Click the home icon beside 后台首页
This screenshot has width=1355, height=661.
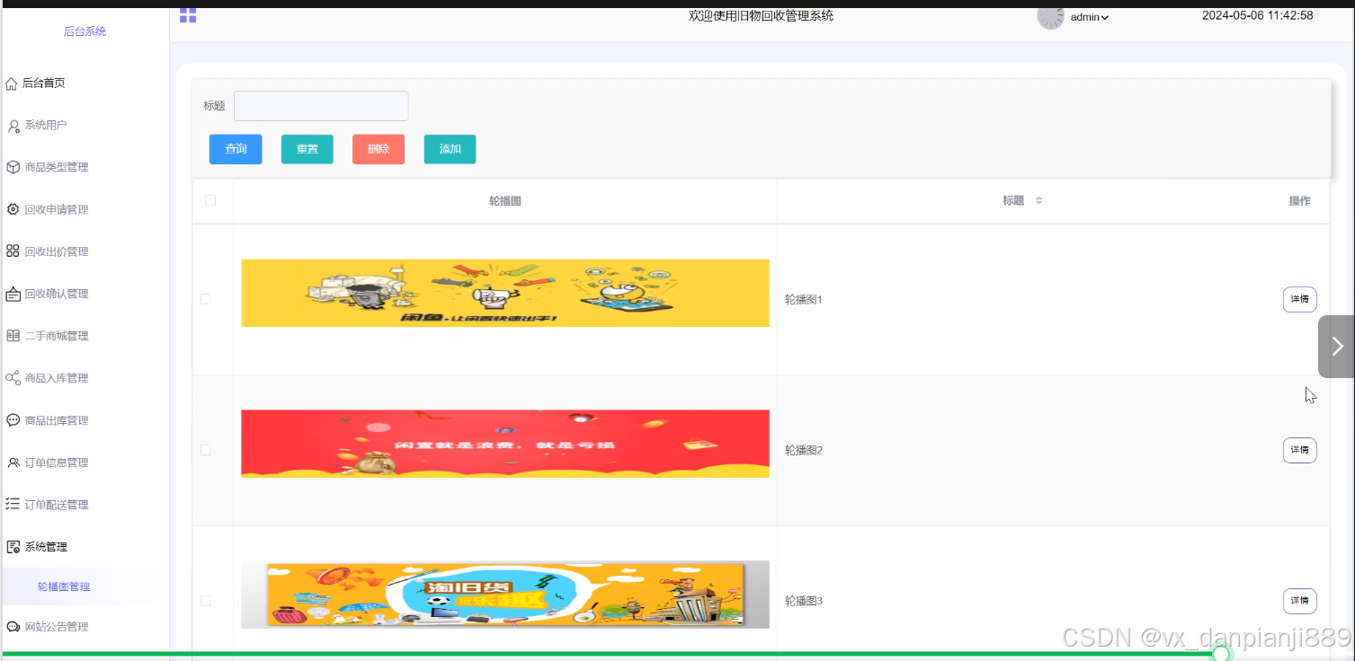point(12,84)
